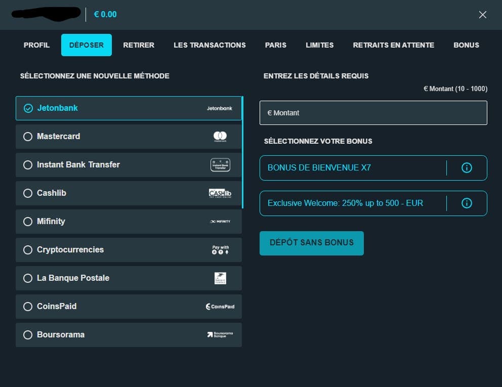
Task: Click the Pay with crypto logo
Action: [x=220, y=250]
